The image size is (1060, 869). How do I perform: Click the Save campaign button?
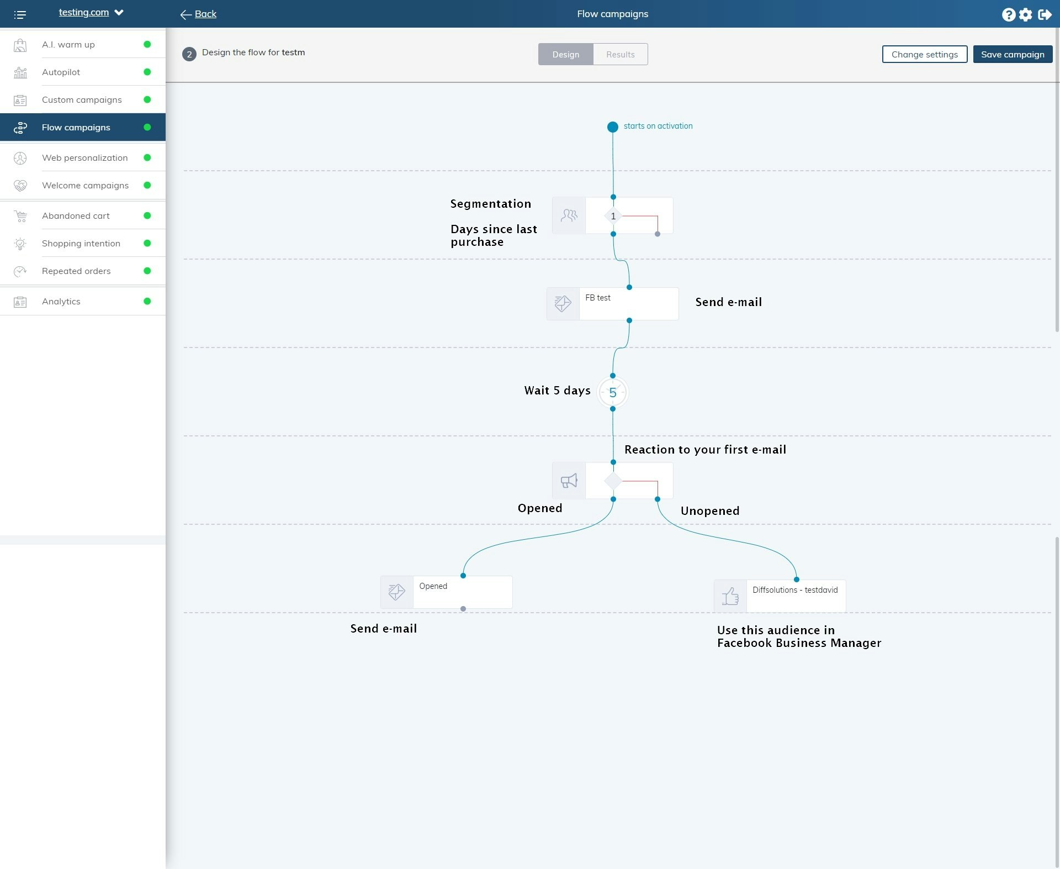(x=1012, y=54)
